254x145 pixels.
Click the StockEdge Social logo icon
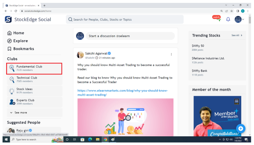8,19
